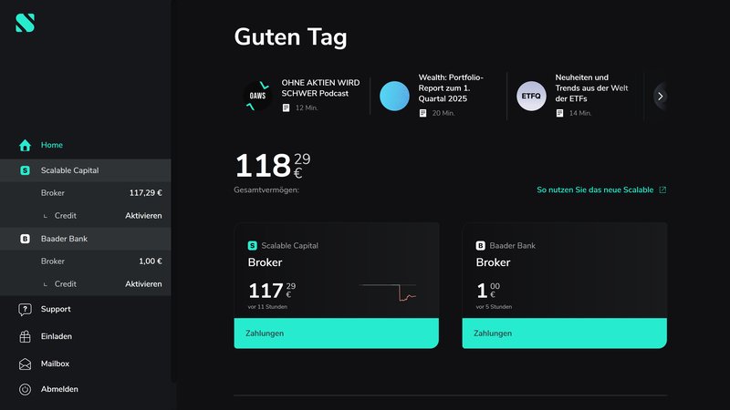Screen dimensions: 730x410
Task: Open Wealth Portfolio-Report zum 1. Quartal 2025
Action: pyautogui.click(x=451, y=87)
